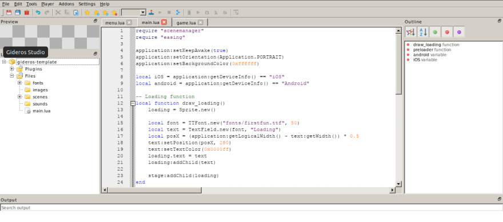
Task: Click the greyed step return icon
Action: (225, 13)
